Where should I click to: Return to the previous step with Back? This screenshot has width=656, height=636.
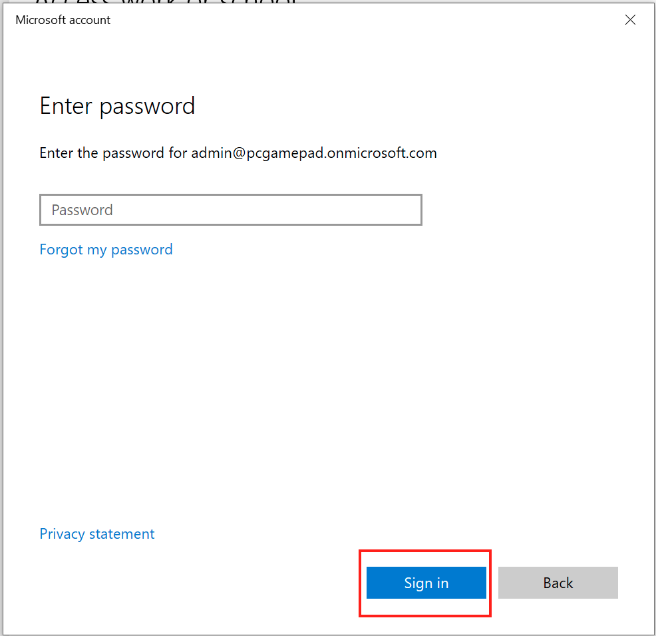(x=558, y=583)
